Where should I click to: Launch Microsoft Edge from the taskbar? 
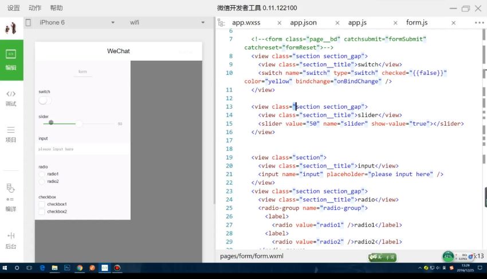(x=42, y=268)
